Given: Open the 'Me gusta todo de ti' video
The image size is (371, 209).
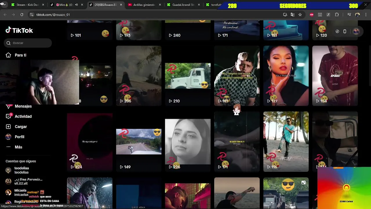Looking at the screenshot, I should coord(237,142).
